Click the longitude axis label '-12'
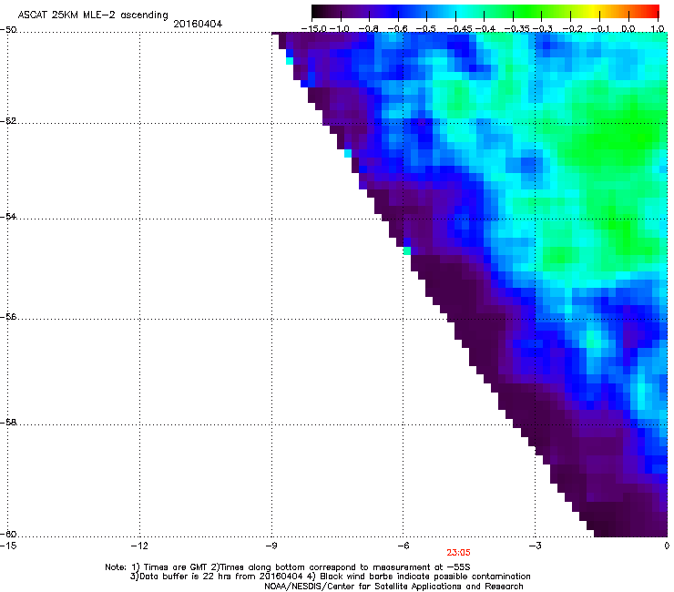This screenshot has width=674, height=592. click(139, 546)
